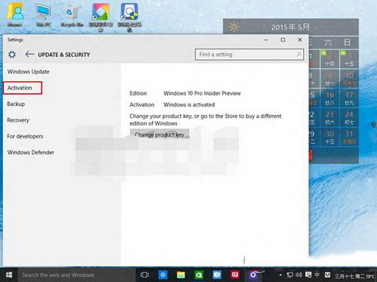Viewport: 377px width, 282px height.
Task: Open For developers section
Action: (25, 136)
